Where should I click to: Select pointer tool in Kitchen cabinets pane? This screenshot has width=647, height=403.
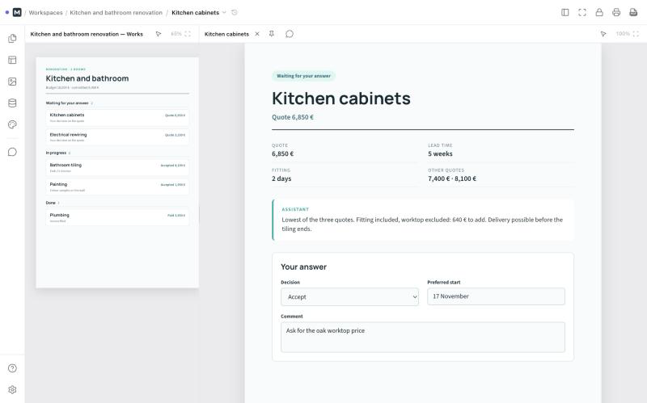click(x=603, y=34)
